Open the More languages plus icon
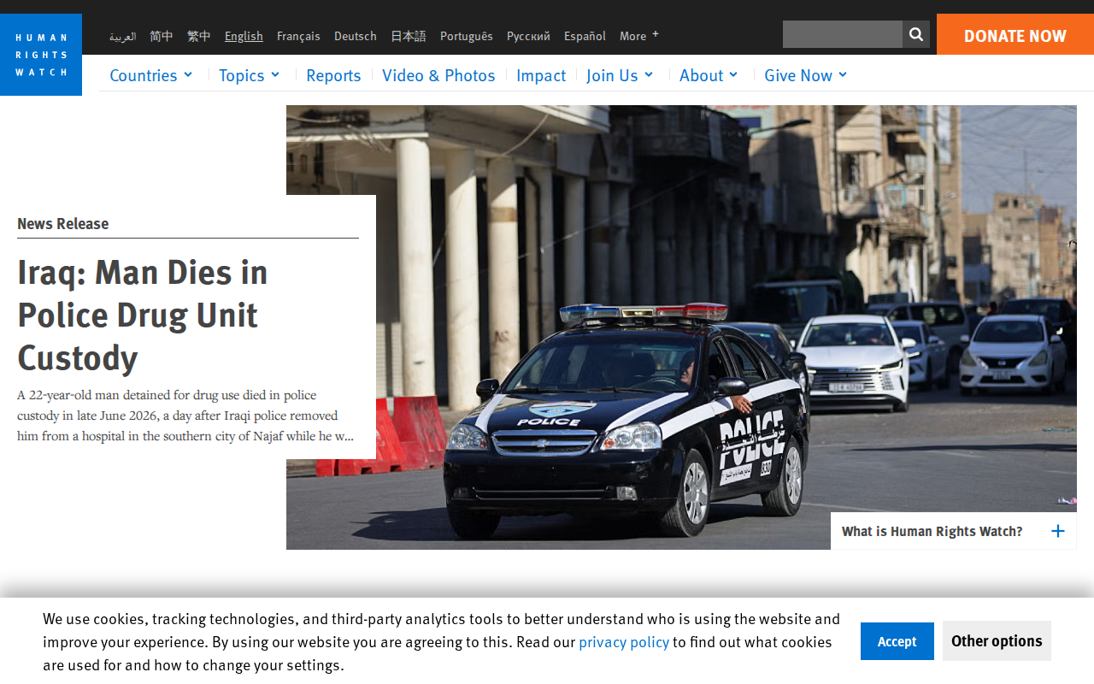This screenshot has height=684, width=1094. pos(656,33)
